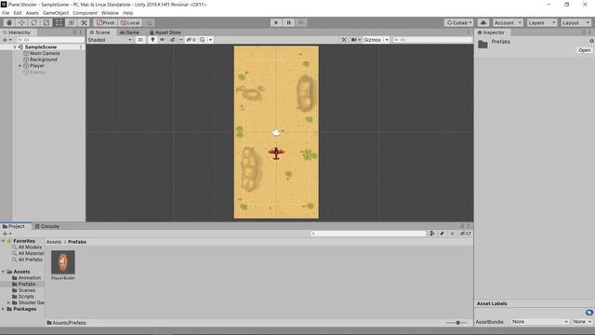Expand the Packages folder
The image size is (595, 335).
click(x=4, y=309)
